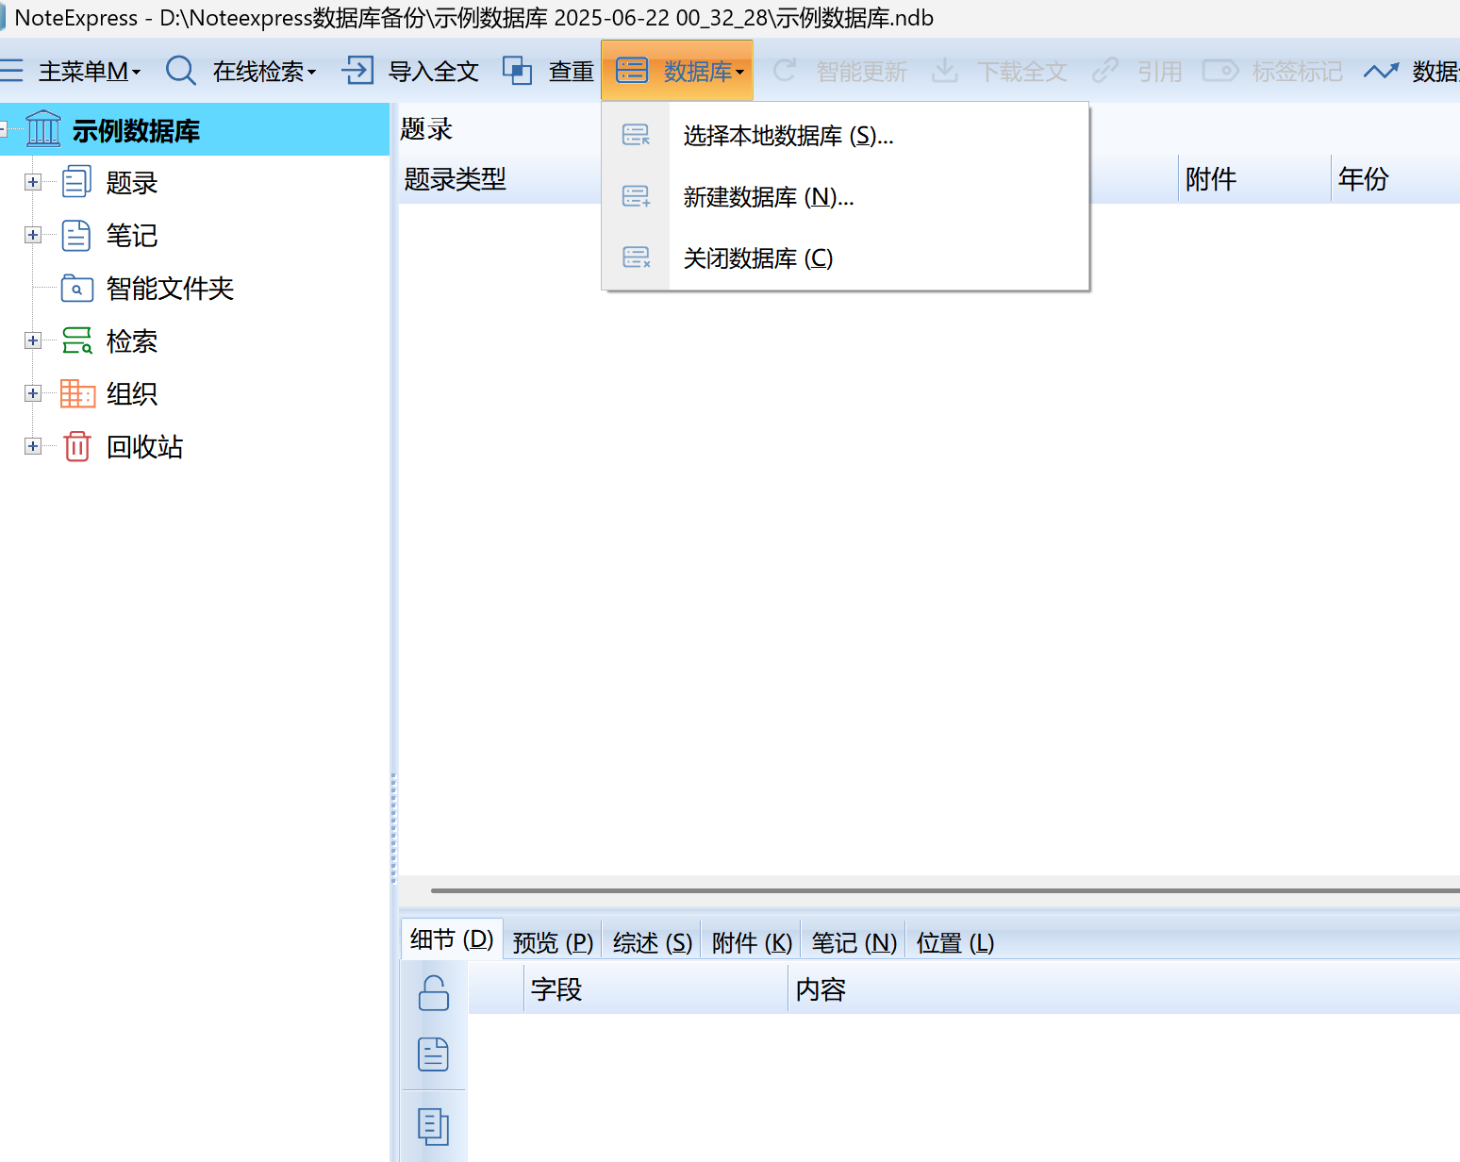Click the smart folder (智能文件夹) icon
This screenshot has width=1460, height=1162.
77,289
